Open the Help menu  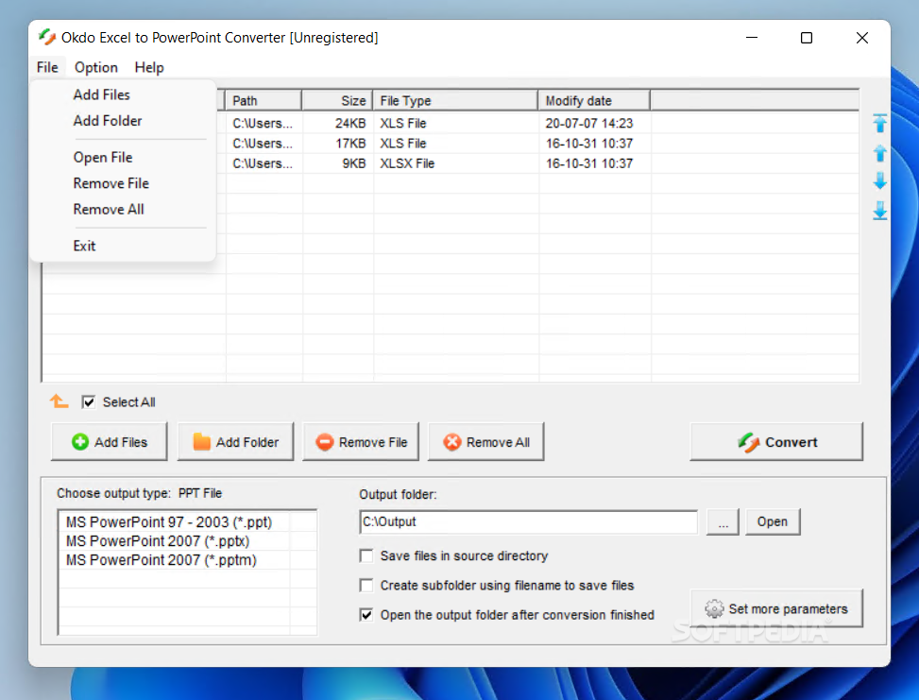149,67
